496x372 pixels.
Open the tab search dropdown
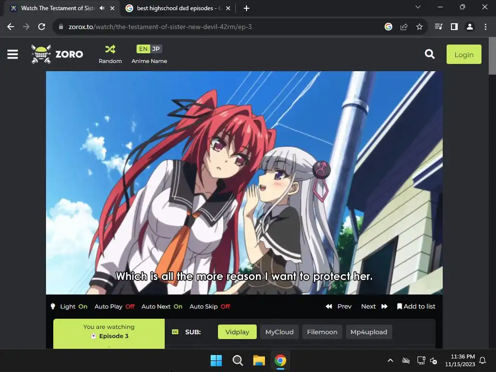point(418,7)
